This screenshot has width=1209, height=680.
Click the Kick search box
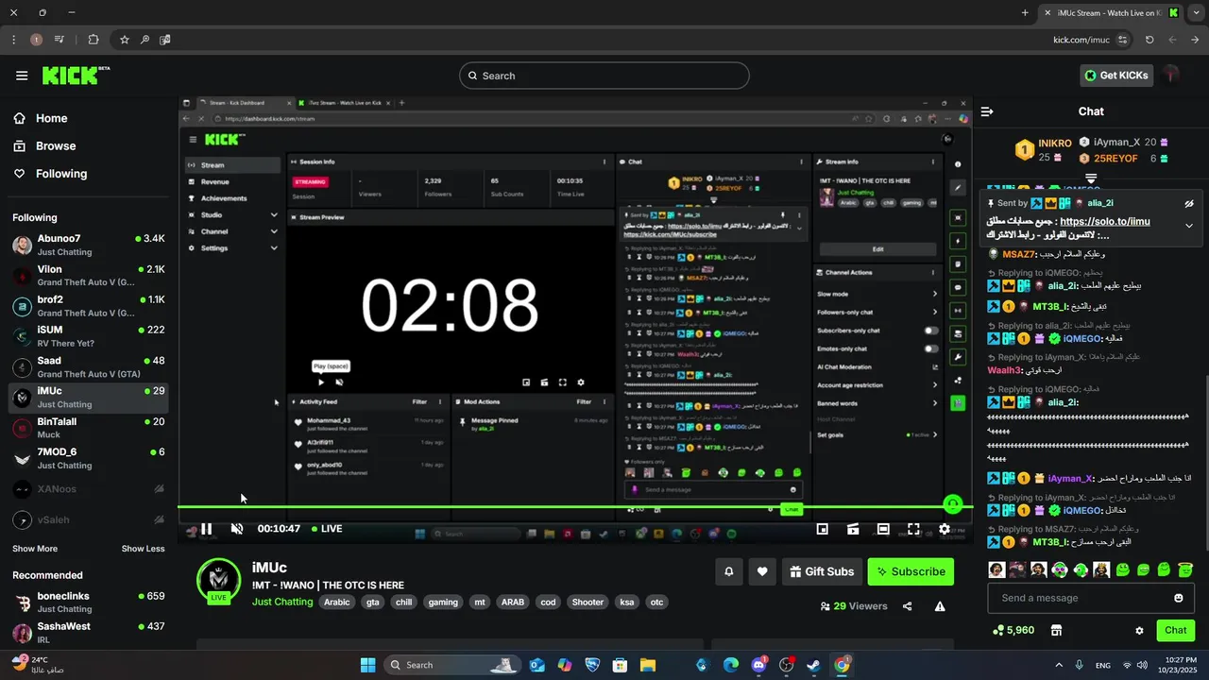pos(604,76)
